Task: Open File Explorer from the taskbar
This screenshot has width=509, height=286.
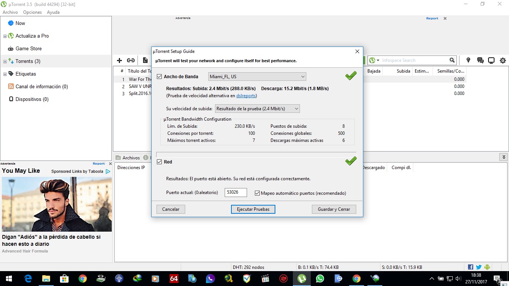Action: [x=46, y=279]
